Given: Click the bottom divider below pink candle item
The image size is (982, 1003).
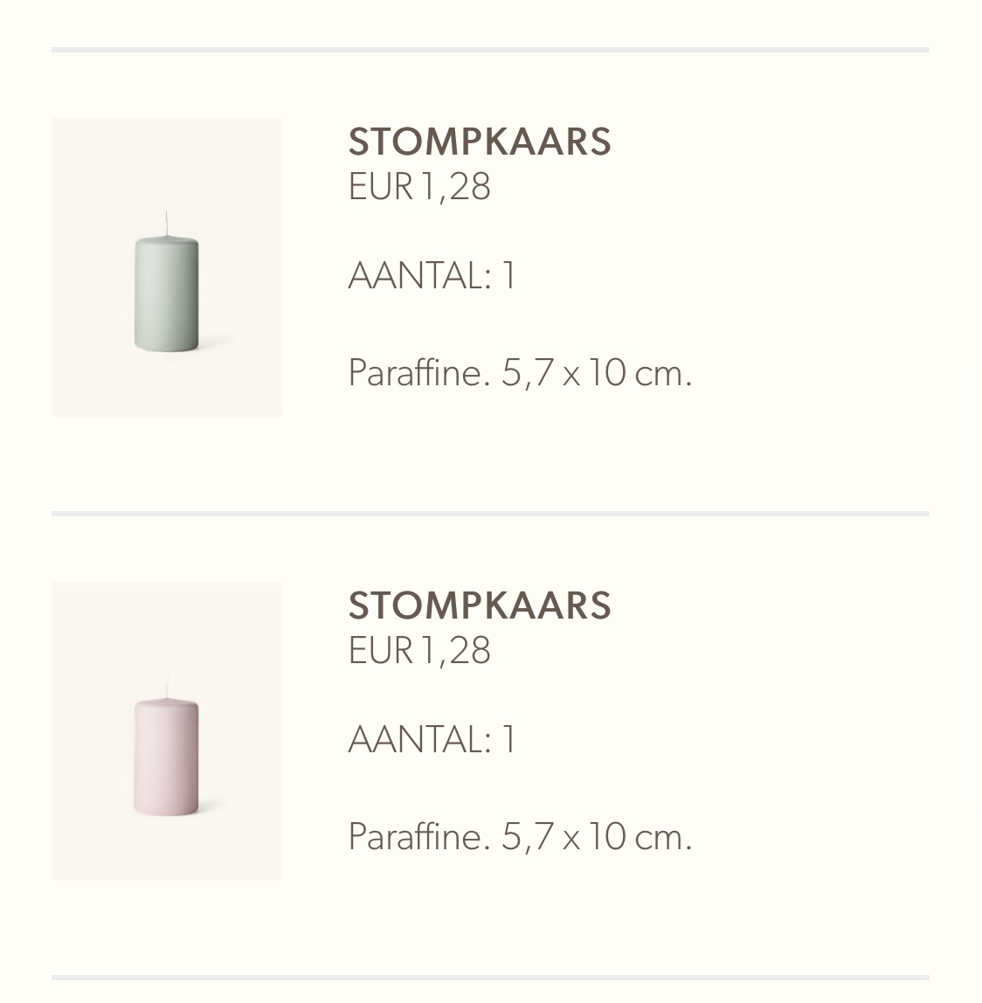Looking at the screenshot, I should tap(490, 978).
